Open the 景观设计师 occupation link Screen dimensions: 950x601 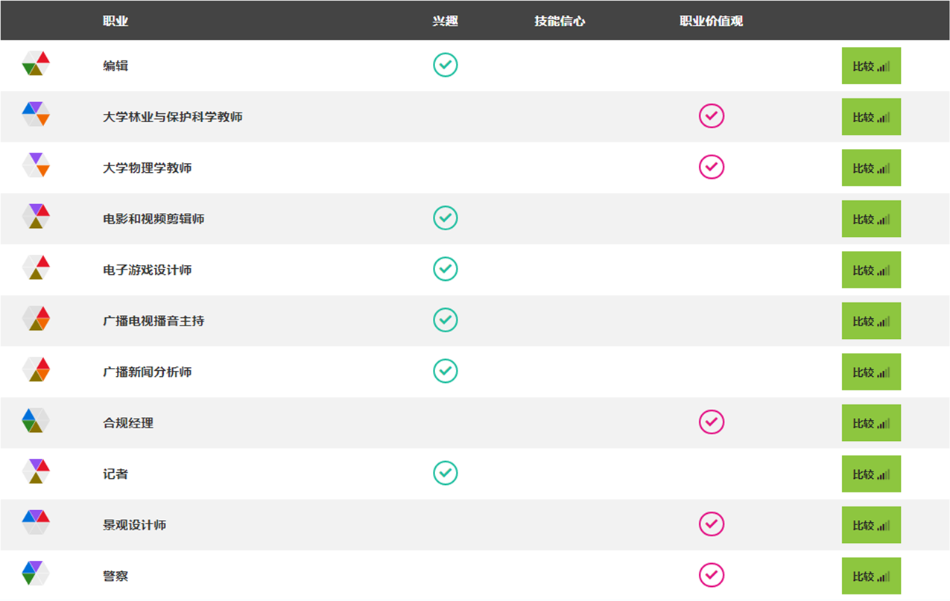(134, 525)
